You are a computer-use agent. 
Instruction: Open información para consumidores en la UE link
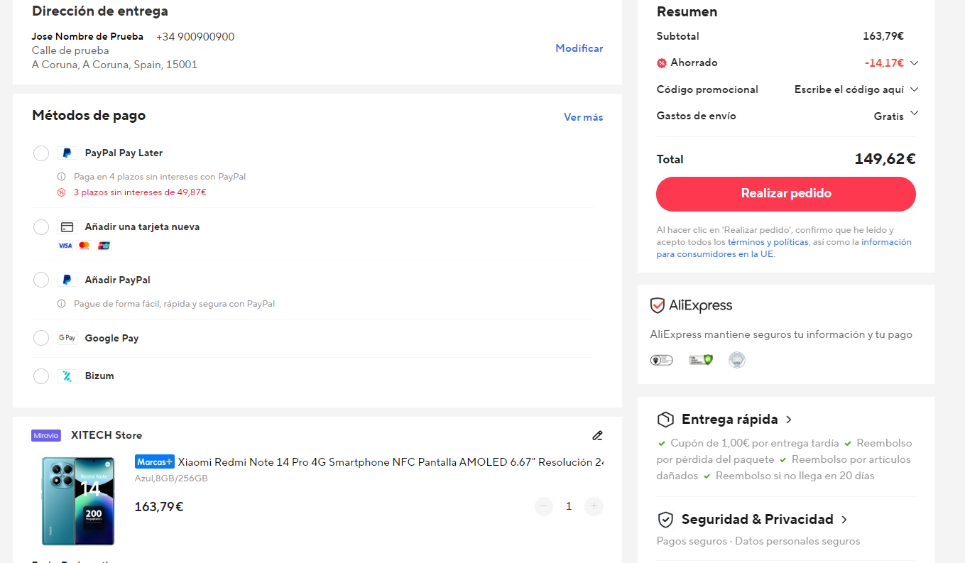coord(784,248)
